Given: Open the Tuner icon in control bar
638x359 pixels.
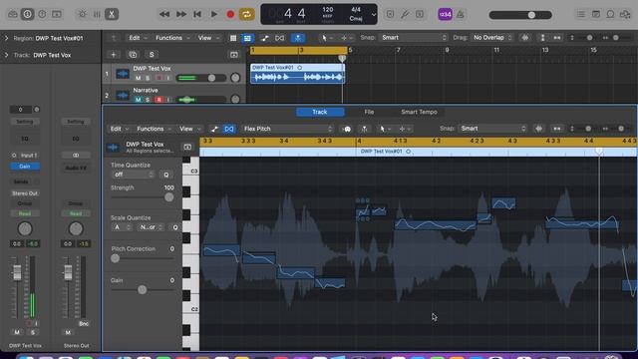Looking at the screenshot, I should (x=405, y=14).
